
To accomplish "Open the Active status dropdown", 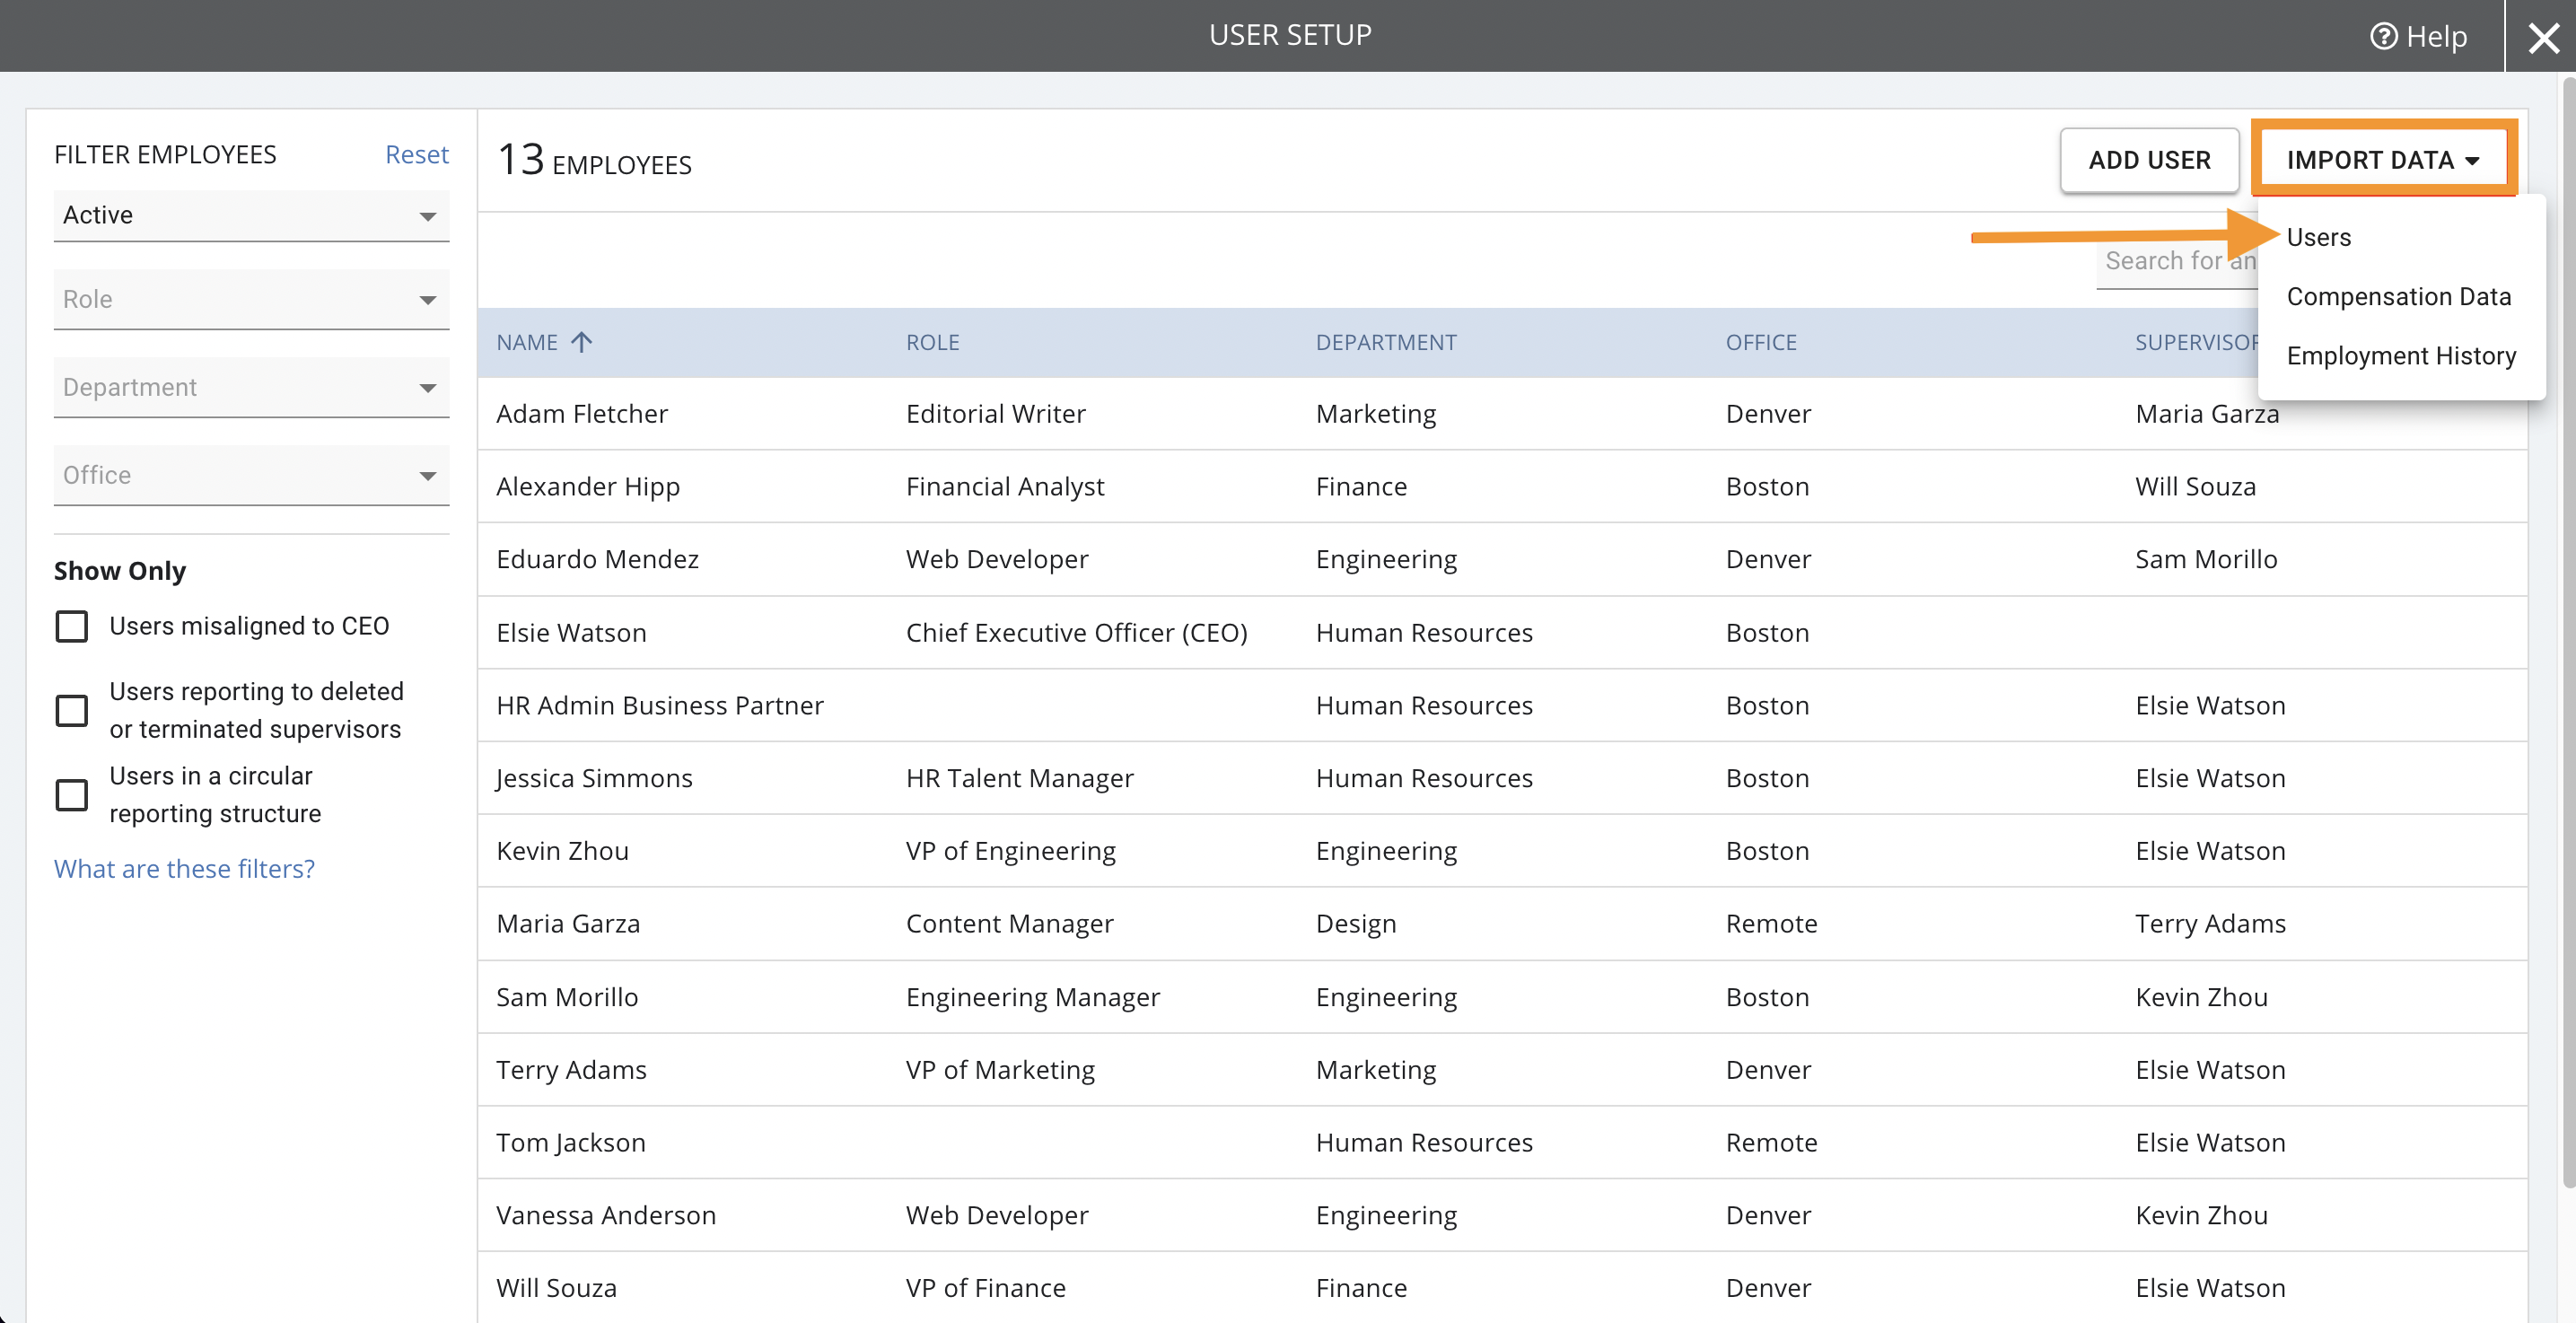I will click(251, 215).
